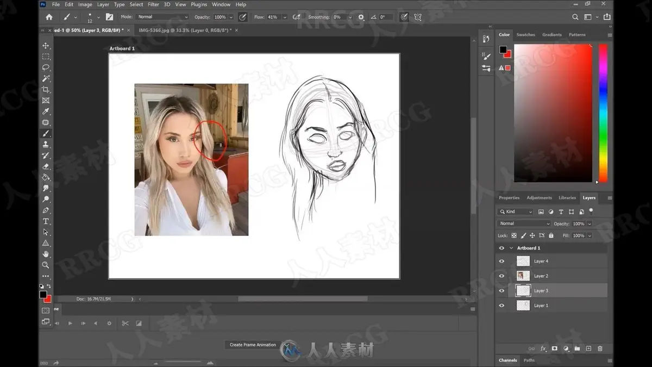Hide Layer 2 visibility eye

501,276
